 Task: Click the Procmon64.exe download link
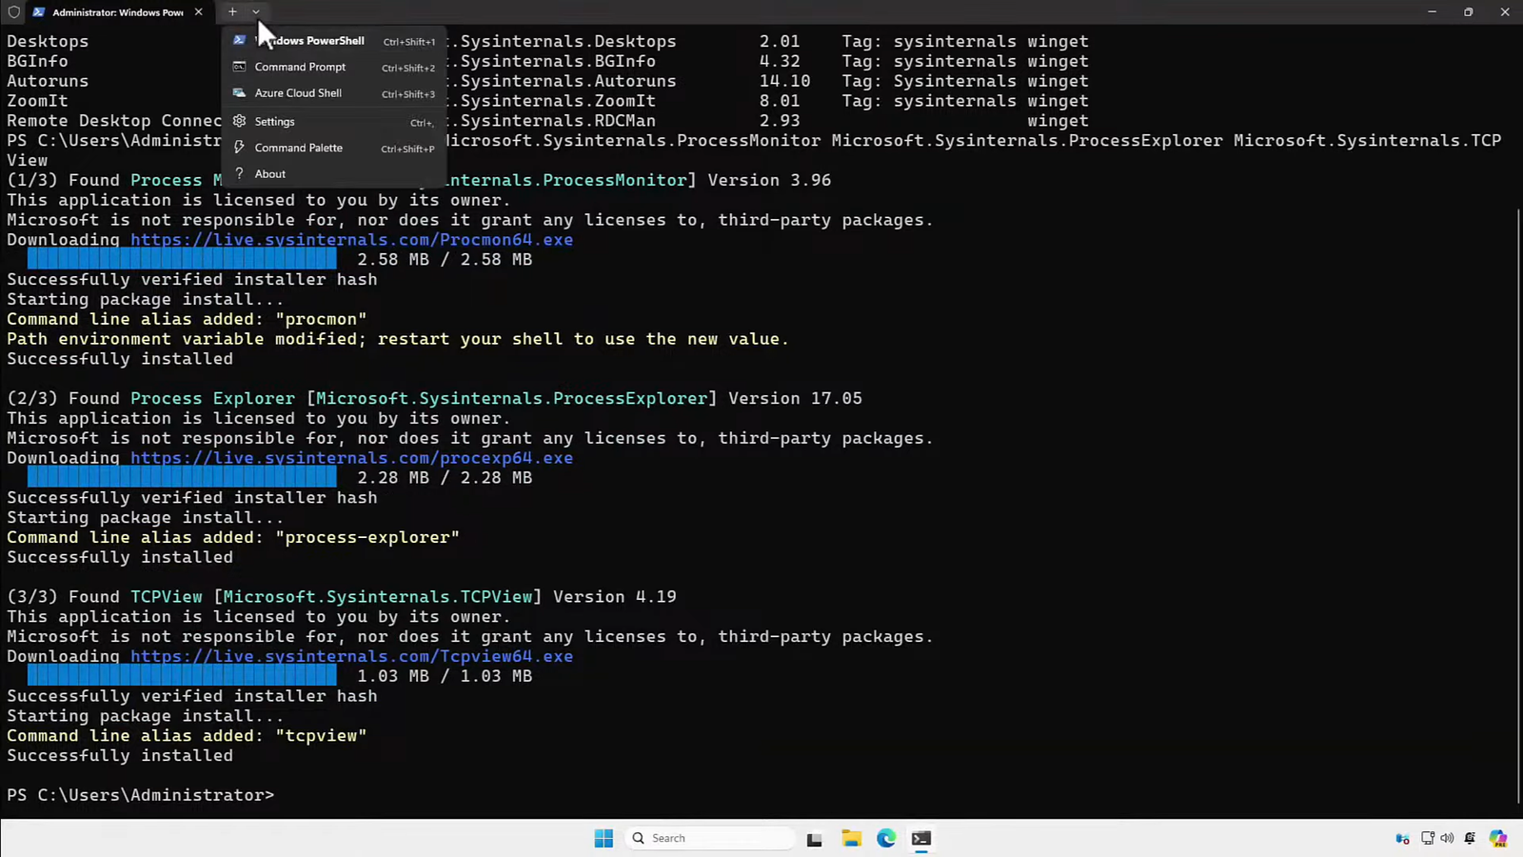351,240
